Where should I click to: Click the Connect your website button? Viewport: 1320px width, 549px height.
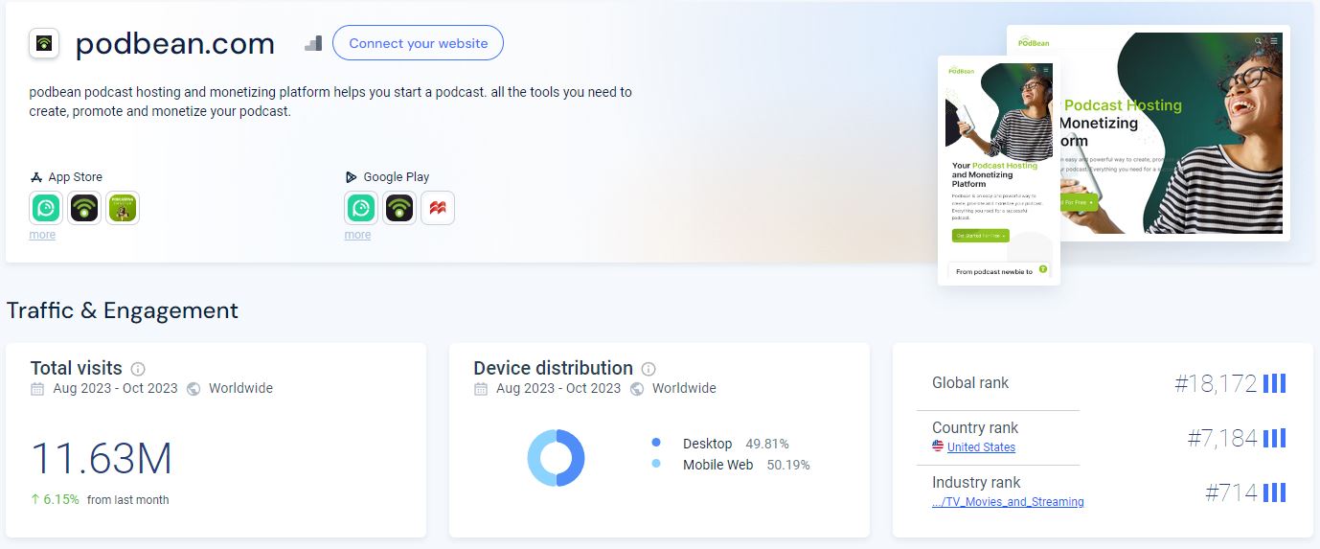coord(418,43)
